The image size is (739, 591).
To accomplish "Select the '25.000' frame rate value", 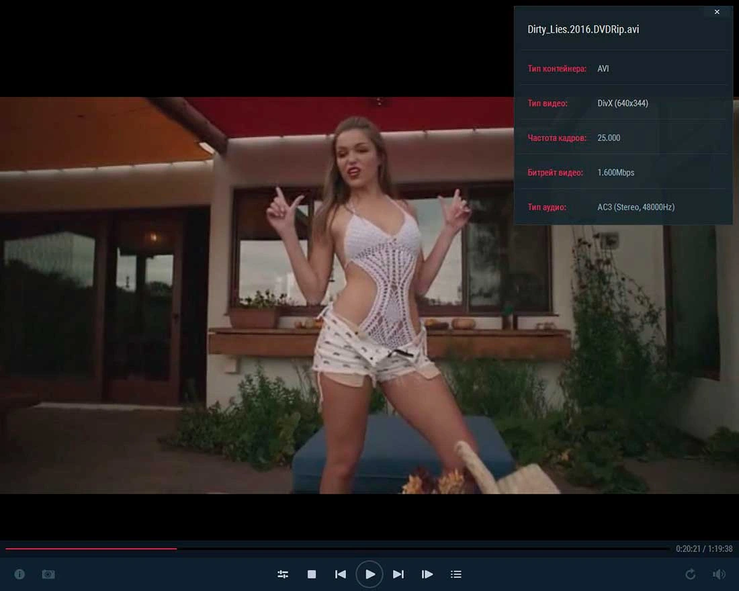I will pyautogui.click(x=609, y=138).
